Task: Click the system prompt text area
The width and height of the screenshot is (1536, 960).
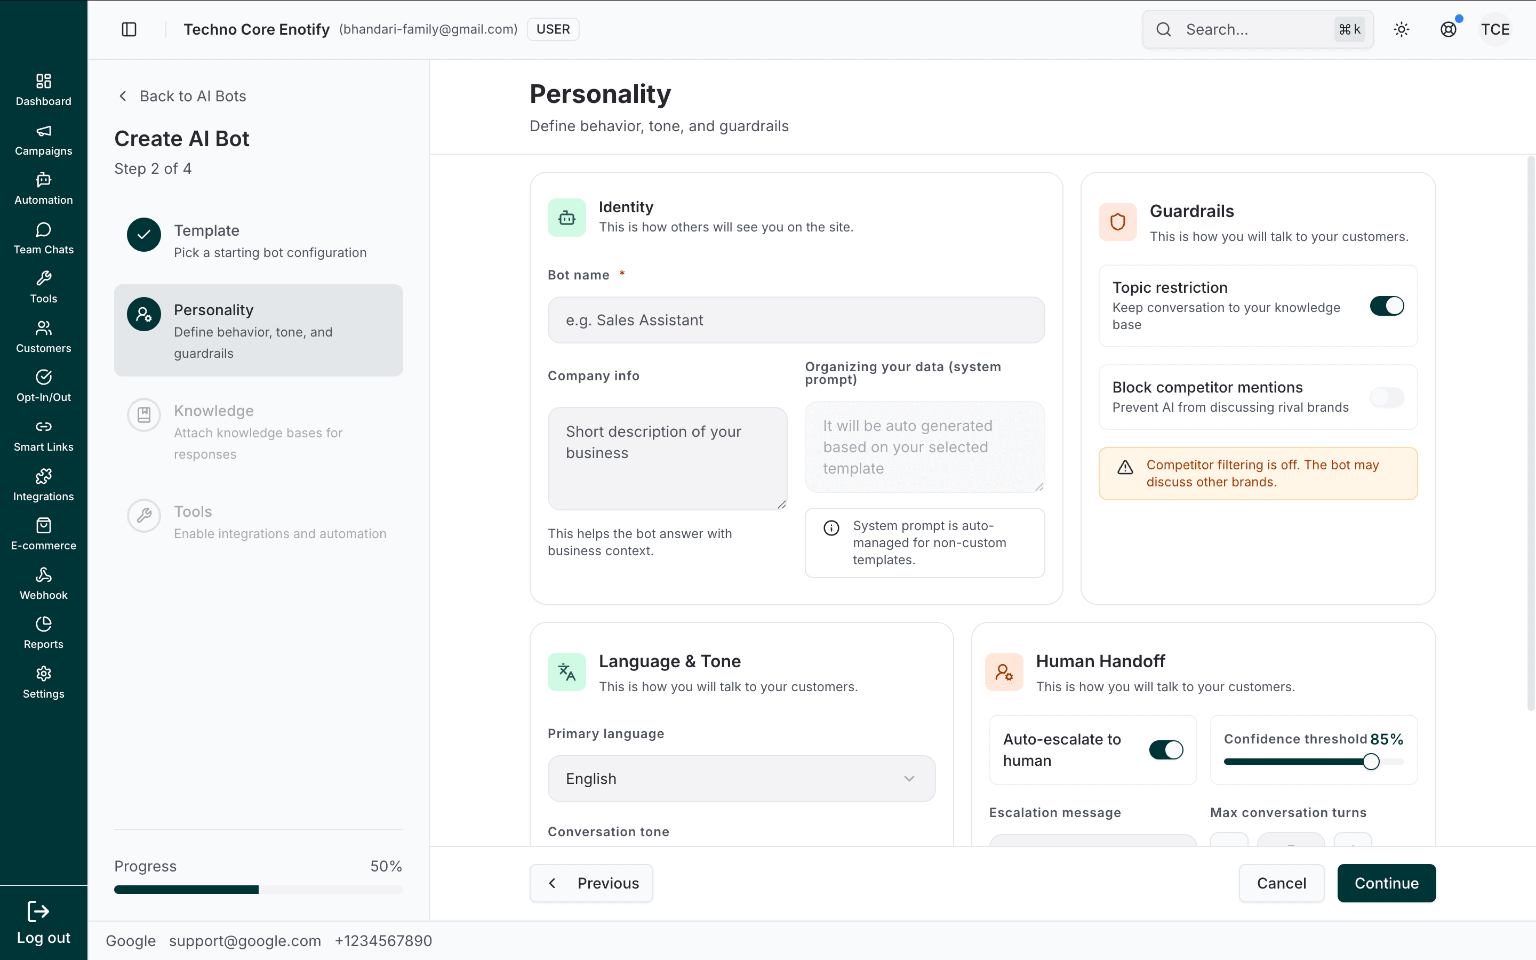Action: click(924, 447)
